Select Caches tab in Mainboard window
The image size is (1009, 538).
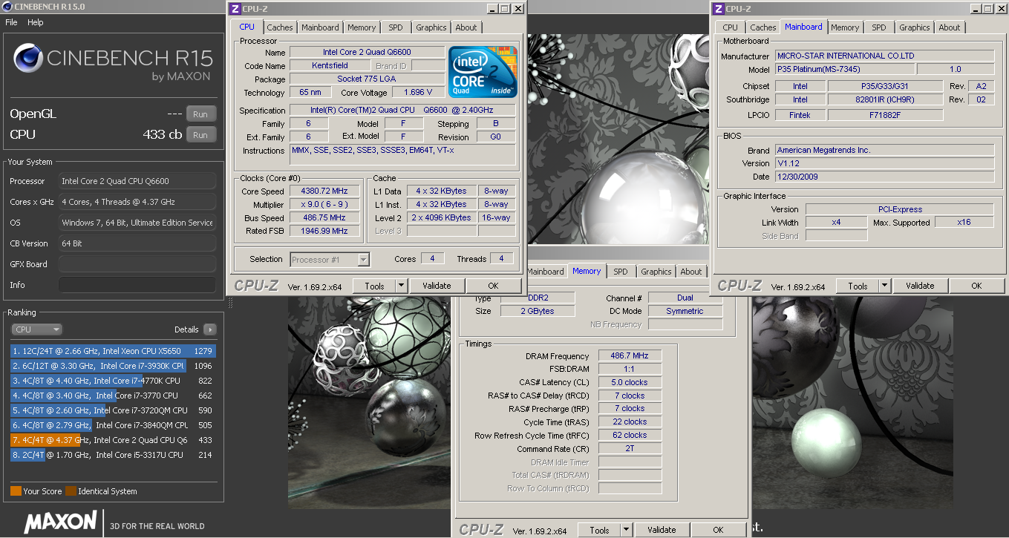tap(763, 27)
